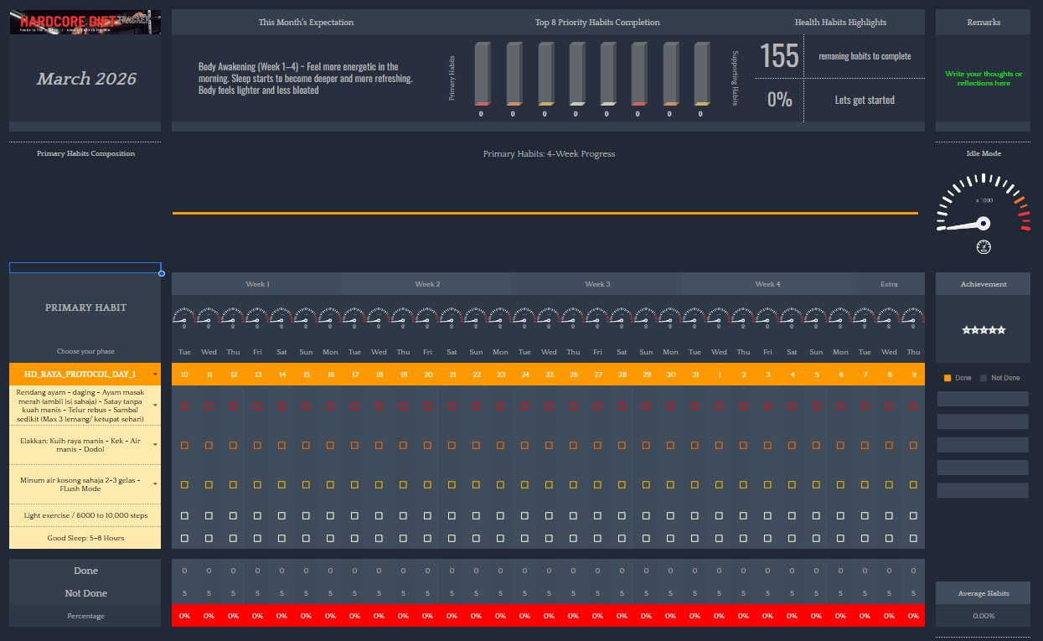Viewport: 1043px width, 641px height.
Task: Click the March 2026 month title
Action: click(x=86, y=80)
